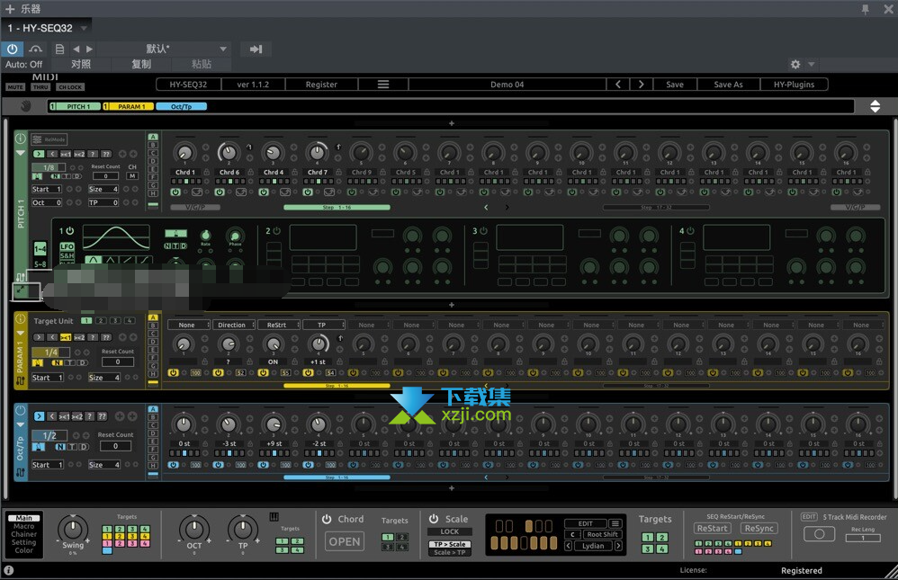Pin the instrument window
The image size is (898, 580).
coord(866,9)
